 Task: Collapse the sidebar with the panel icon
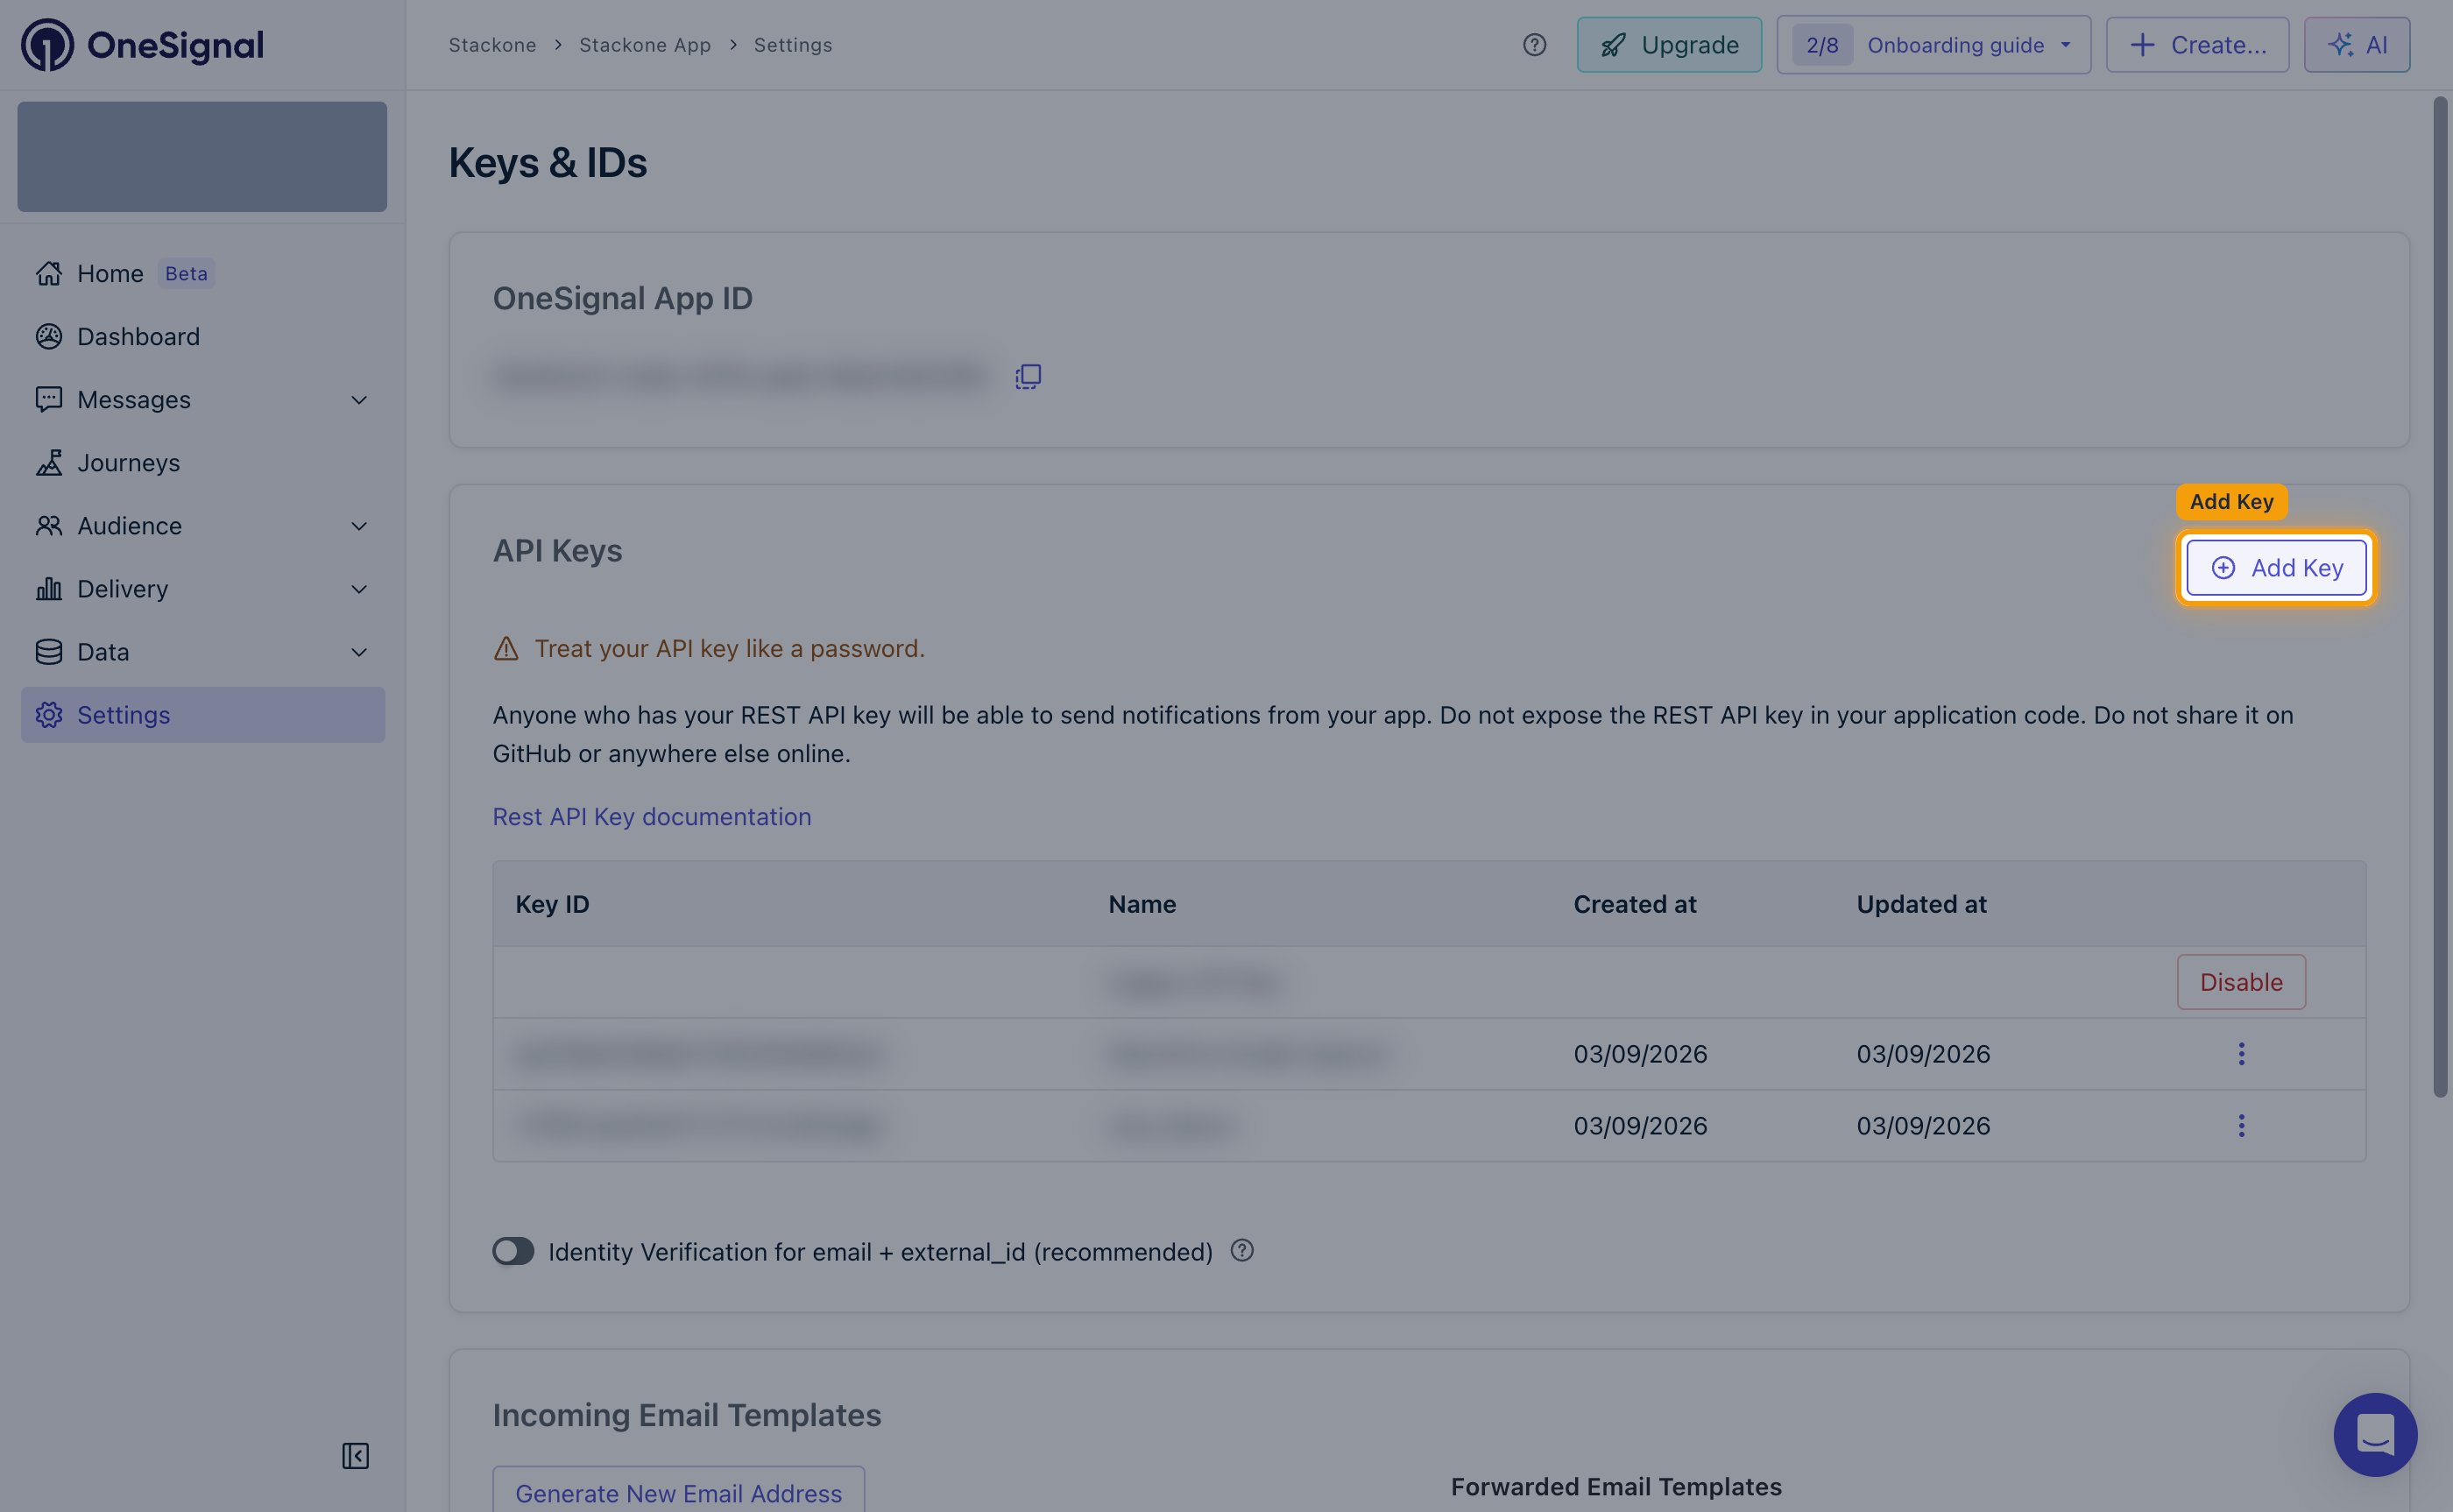click(355, 1455)
